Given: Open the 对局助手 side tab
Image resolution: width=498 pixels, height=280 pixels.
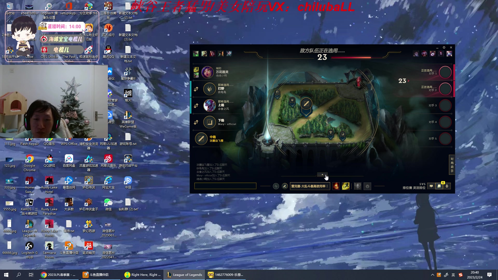Looking at the screenshot, I should pyautogui.click(x=452, y=165).
